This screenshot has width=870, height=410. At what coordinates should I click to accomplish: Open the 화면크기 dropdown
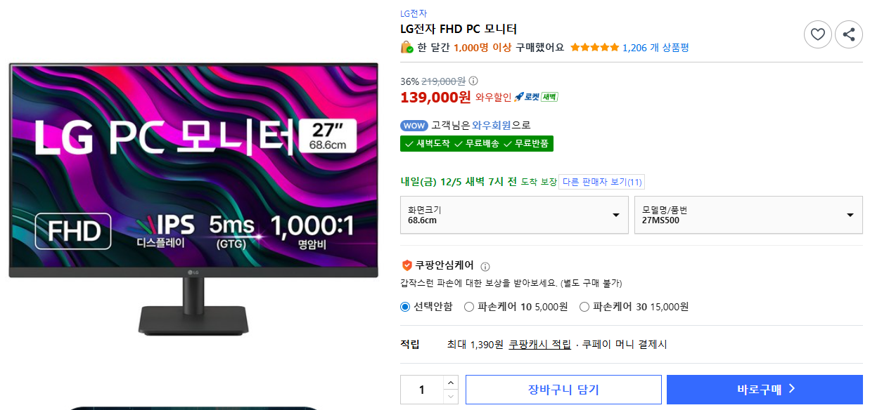point(514,215)
